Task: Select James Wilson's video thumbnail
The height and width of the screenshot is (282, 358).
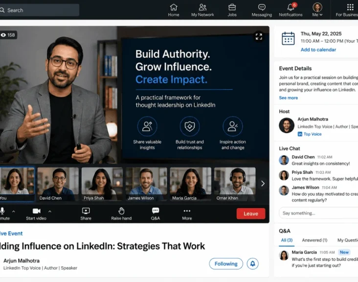Action: tap(146, 184)
